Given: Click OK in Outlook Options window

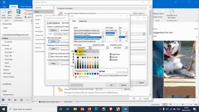Looking at the screenshot, I should pos(134,98).
